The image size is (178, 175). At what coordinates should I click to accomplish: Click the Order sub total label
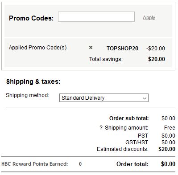129,118
